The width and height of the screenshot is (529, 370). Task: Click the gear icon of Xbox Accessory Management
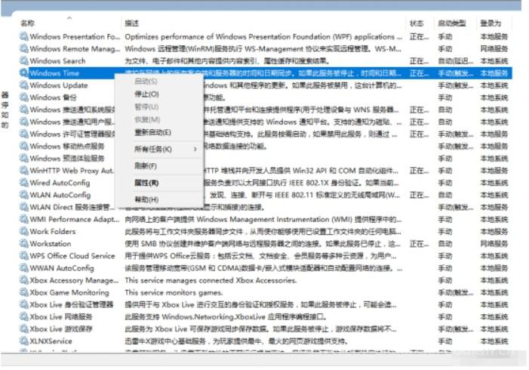[23, 280]
